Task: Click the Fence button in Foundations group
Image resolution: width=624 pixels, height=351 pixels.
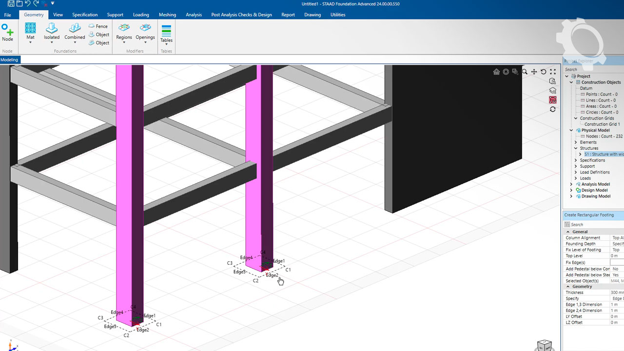Action: tap(98, 26)
